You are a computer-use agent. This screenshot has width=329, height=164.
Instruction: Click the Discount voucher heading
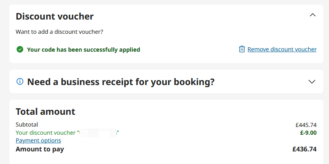click(x=54, y=17)
